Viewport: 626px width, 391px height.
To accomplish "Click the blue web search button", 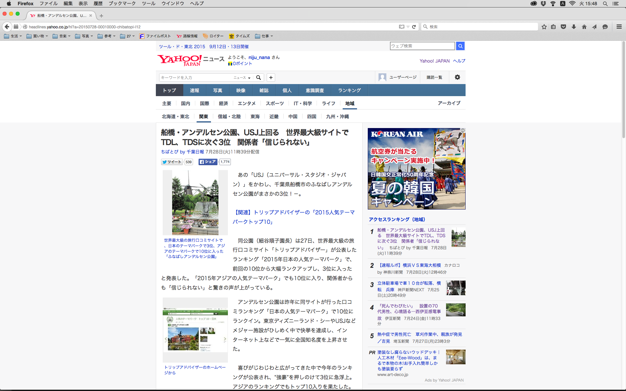I will coord(460,46).
